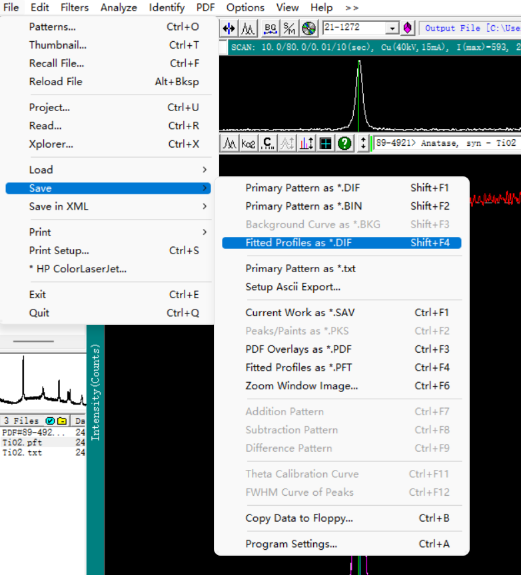Open the color wheel settings icon
The height and width of the screenshot is (575, 521).
tap(308, 28)
